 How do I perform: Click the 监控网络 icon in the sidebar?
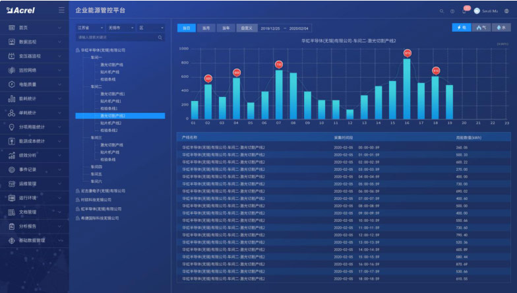click(x=11, y=70)
